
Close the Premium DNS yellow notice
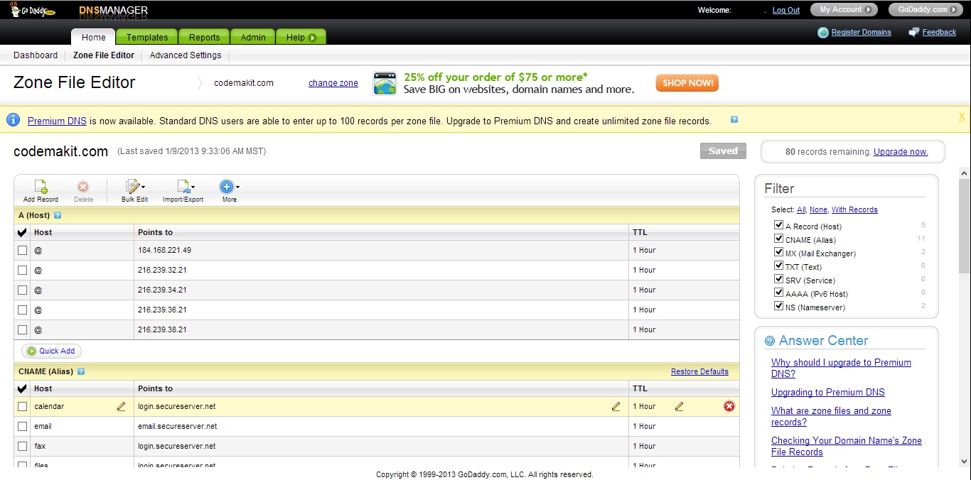[x=962, y=117]
